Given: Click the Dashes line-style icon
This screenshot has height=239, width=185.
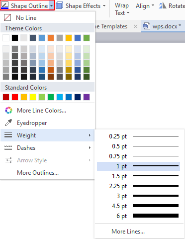Looking at the screenshot, I should click(8, 147).
